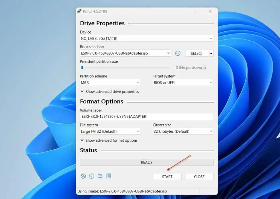
Task: Click the READY status progress bar
Action: (x=147, y=162)
